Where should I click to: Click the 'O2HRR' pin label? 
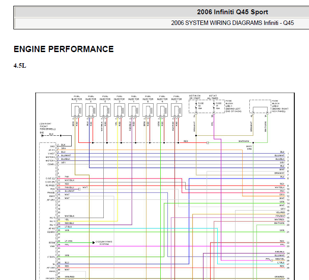click(51, 232)
